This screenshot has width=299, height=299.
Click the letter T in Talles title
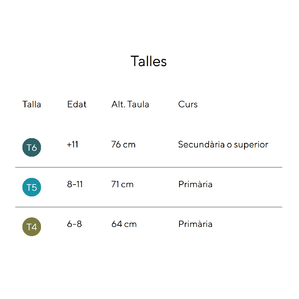[x=134, y=61]
